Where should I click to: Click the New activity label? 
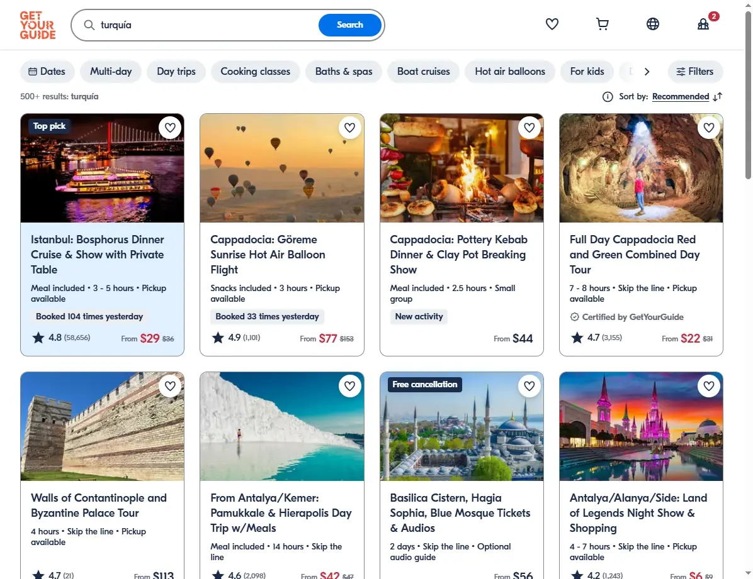point(419,317)
